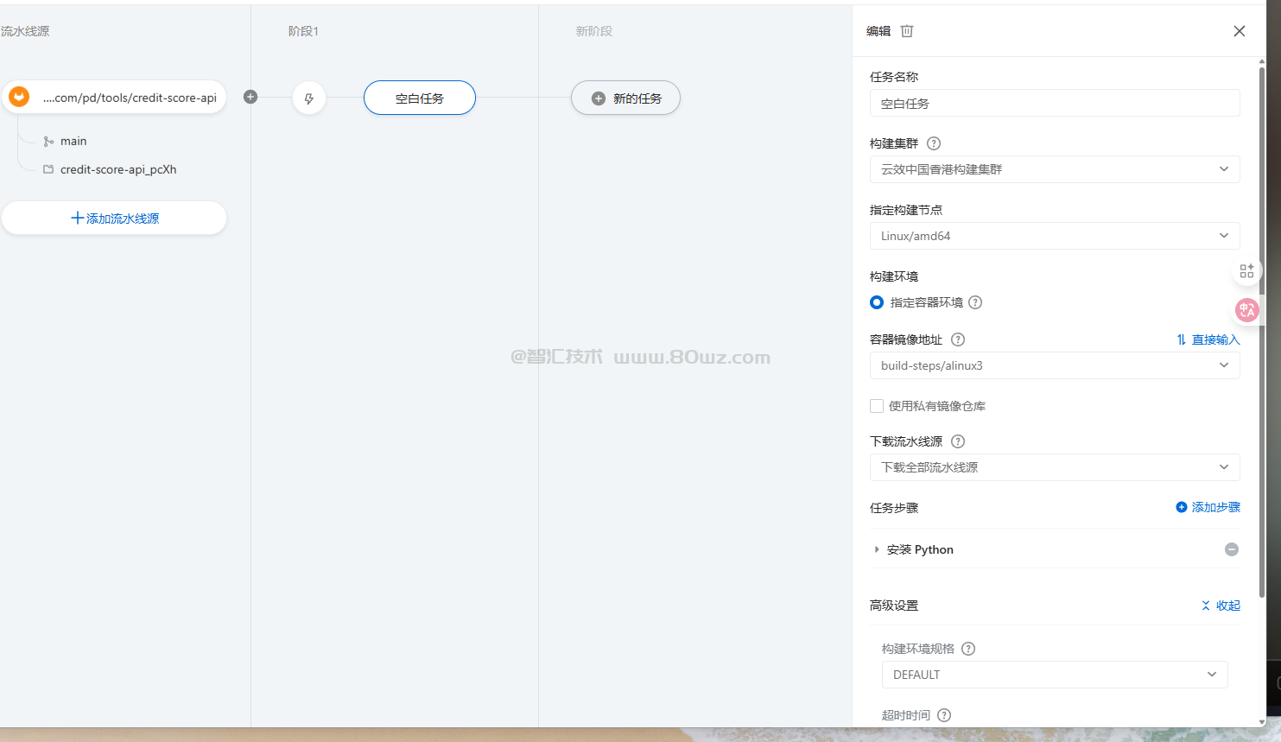Collapse advanced settings via 收起

tap(1221, 606)
